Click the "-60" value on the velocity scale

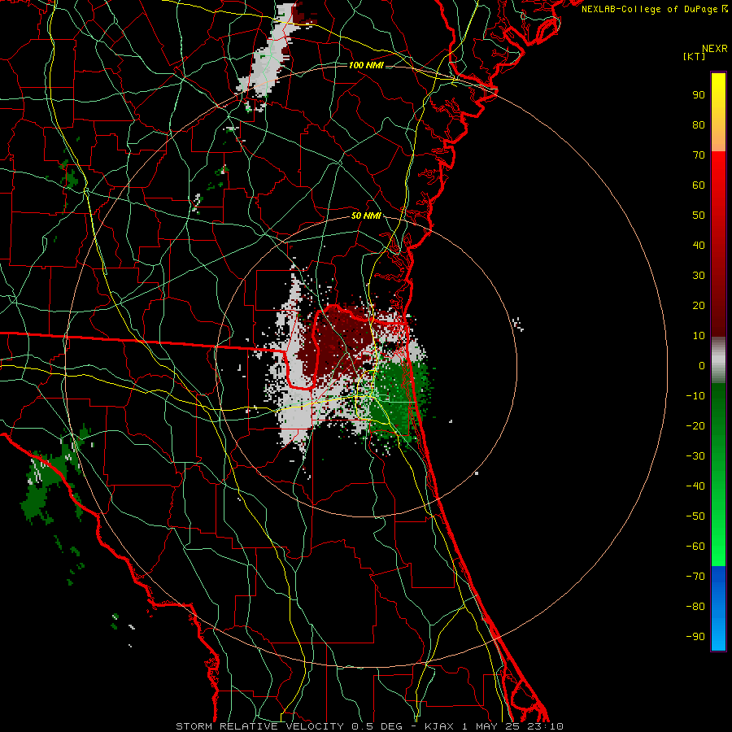coord(695,547)
